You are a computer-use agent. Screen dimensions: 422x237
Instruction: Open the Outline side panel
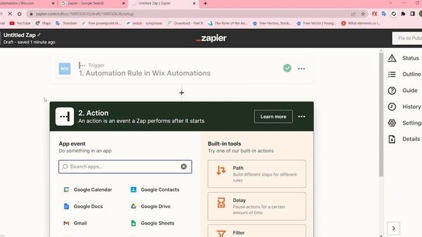click(404, 74)
